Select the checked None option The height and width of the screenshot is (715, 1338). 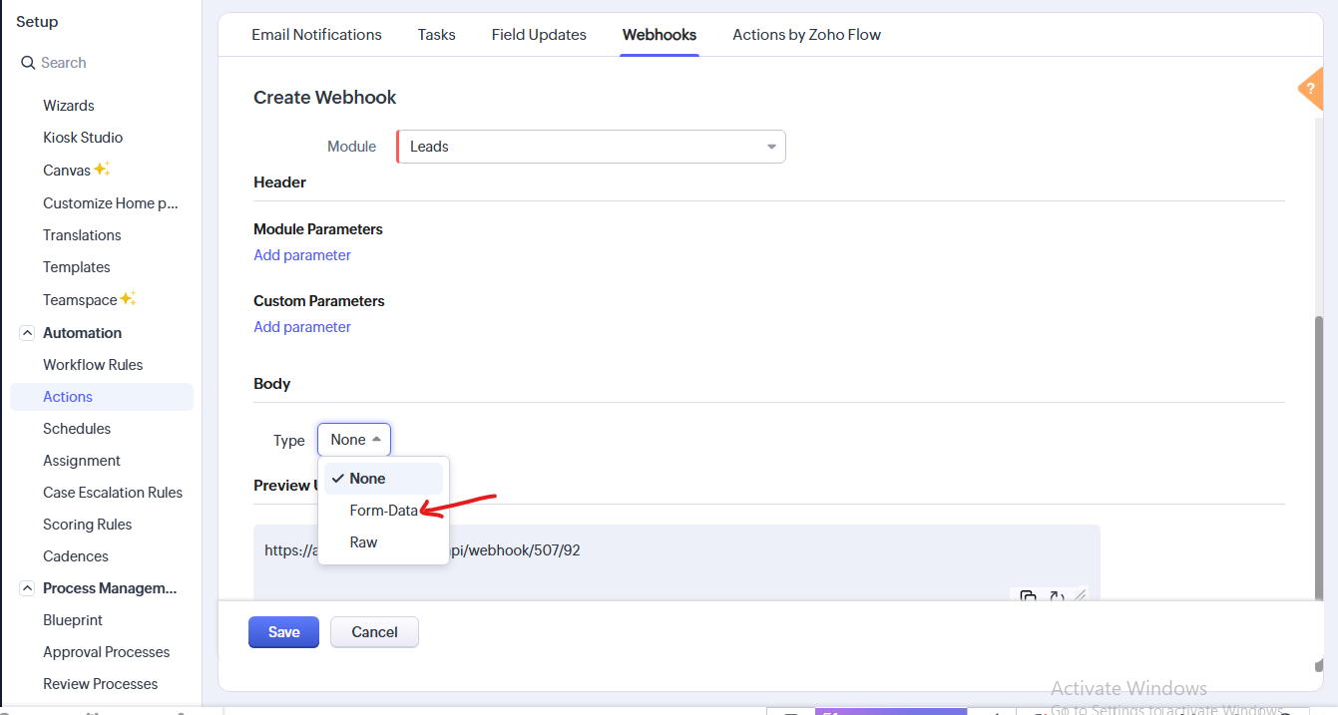pos(367,479)
